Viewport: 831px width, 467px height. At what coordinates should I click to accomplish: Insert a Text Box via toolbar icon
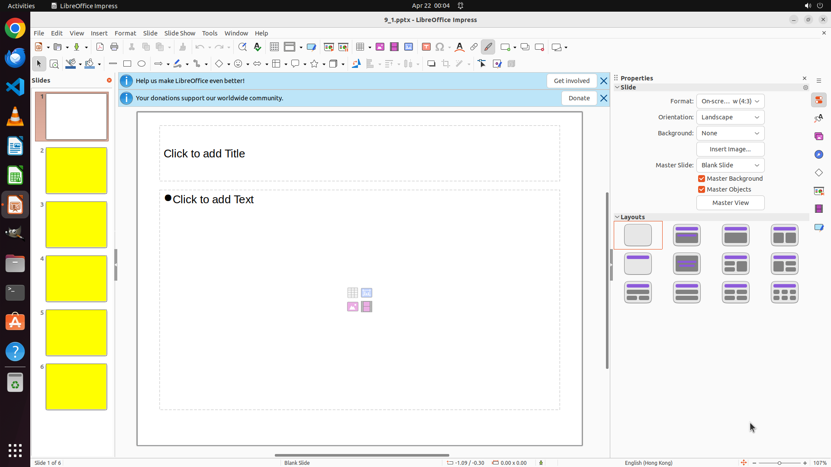[x=426, y=47]
